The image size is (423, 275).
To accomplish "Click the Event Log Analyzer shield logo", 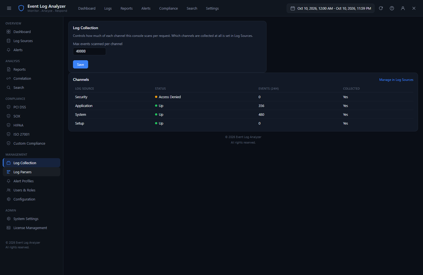I will (21, 8).
